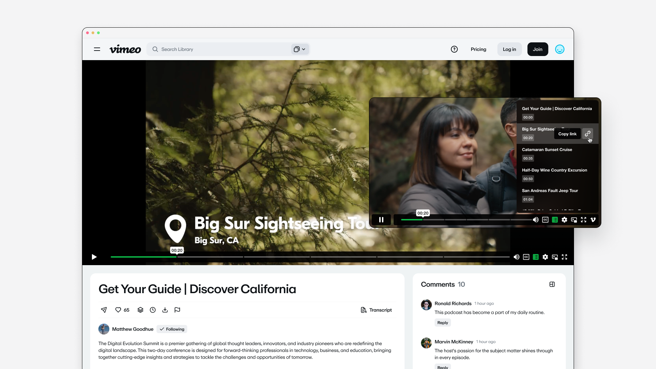
Task: Open the hamburger menu
Action: point(97,49)
